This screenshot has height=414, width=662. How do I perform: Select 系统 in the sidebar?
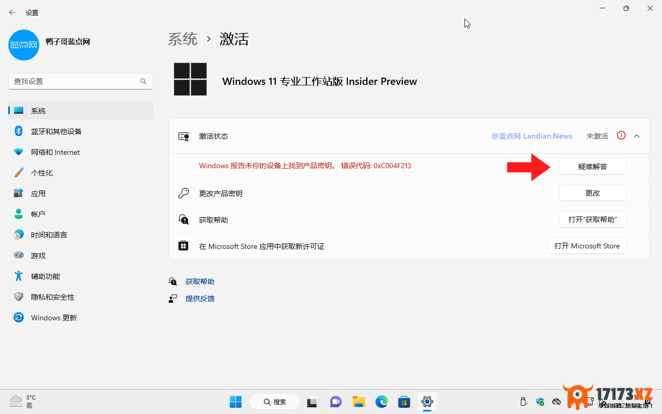pyautogui.click(x=81, y=111)
